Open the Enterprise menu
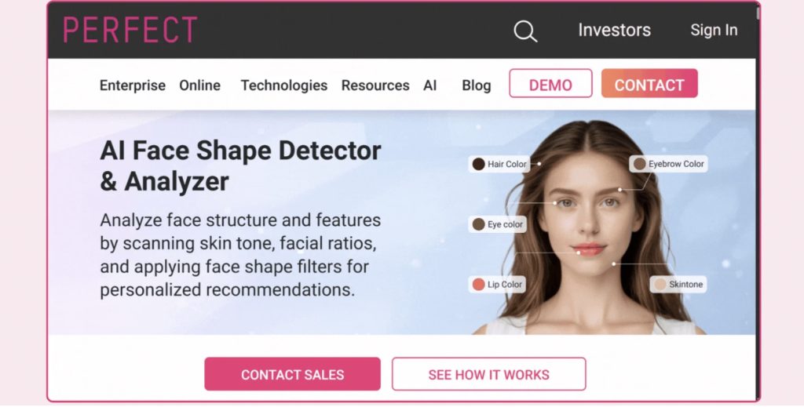This screenshot has height=407, width=804. (132, 85)
